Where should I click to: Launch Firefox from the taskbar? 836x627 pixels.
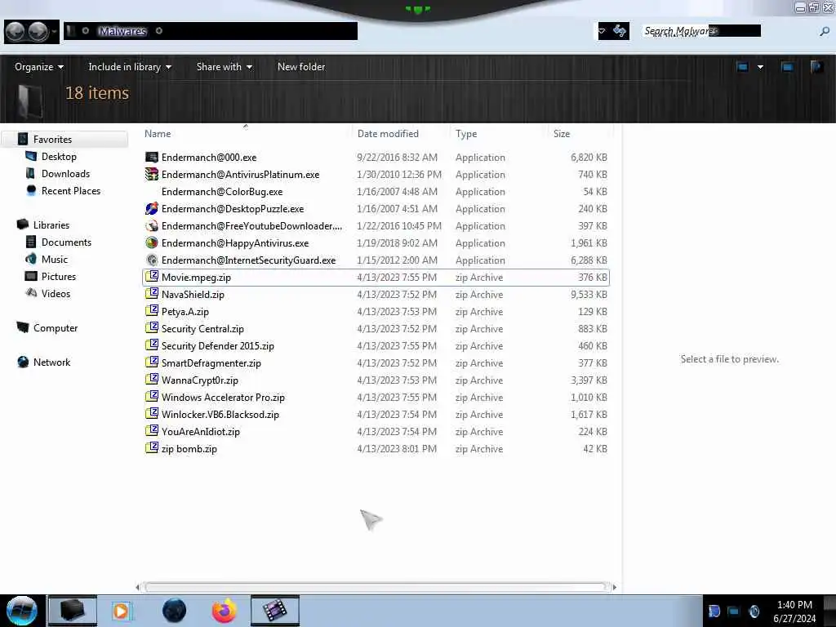(x=225, y=611)
